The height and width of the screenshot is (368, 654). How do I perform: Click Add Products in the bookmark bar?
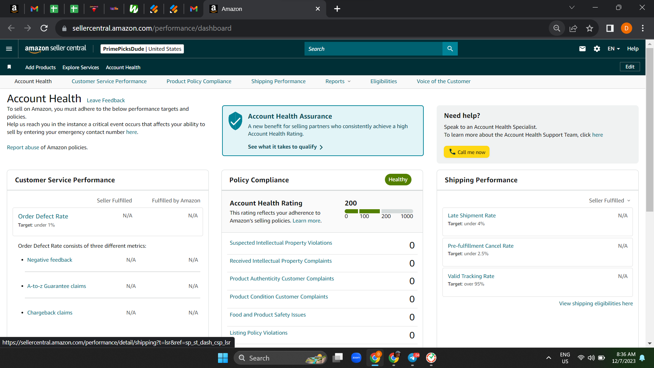click(x=40, y=67)
